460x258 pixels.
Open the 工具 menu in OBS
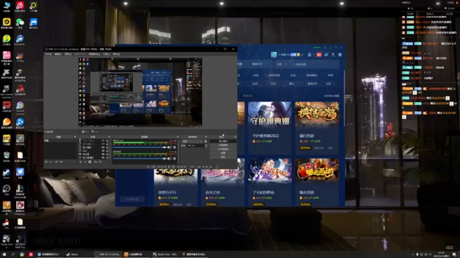[106, 54]
